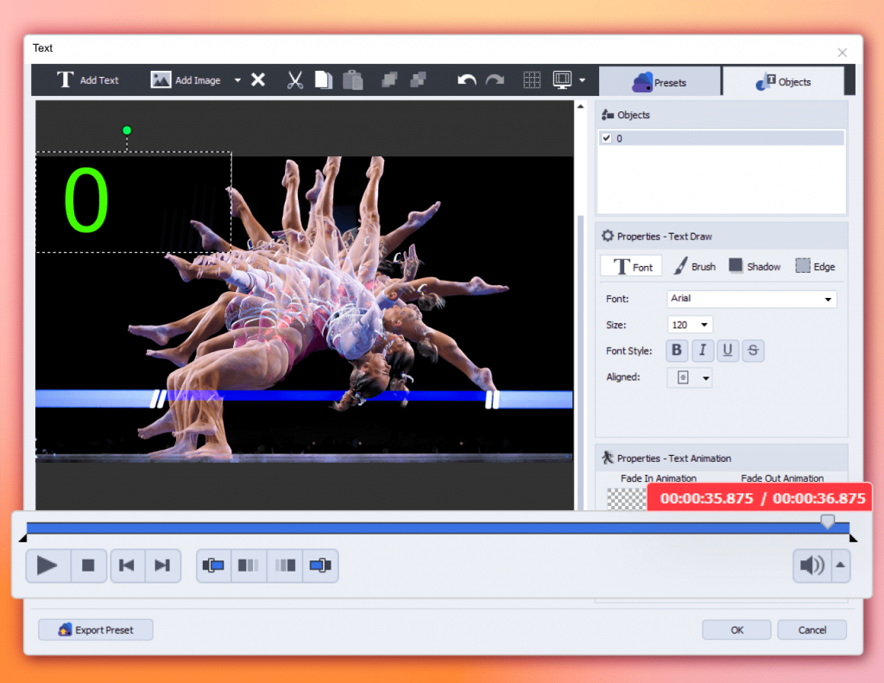Click the Paste clipboard icon

click(352, 80)
